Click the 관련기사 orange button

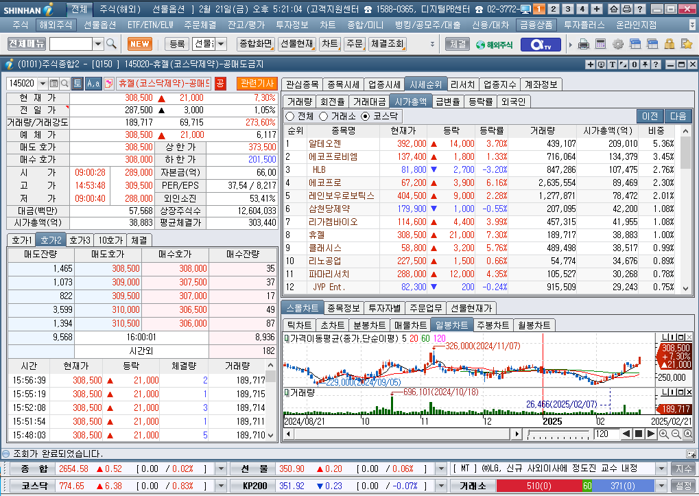point(257,83)
